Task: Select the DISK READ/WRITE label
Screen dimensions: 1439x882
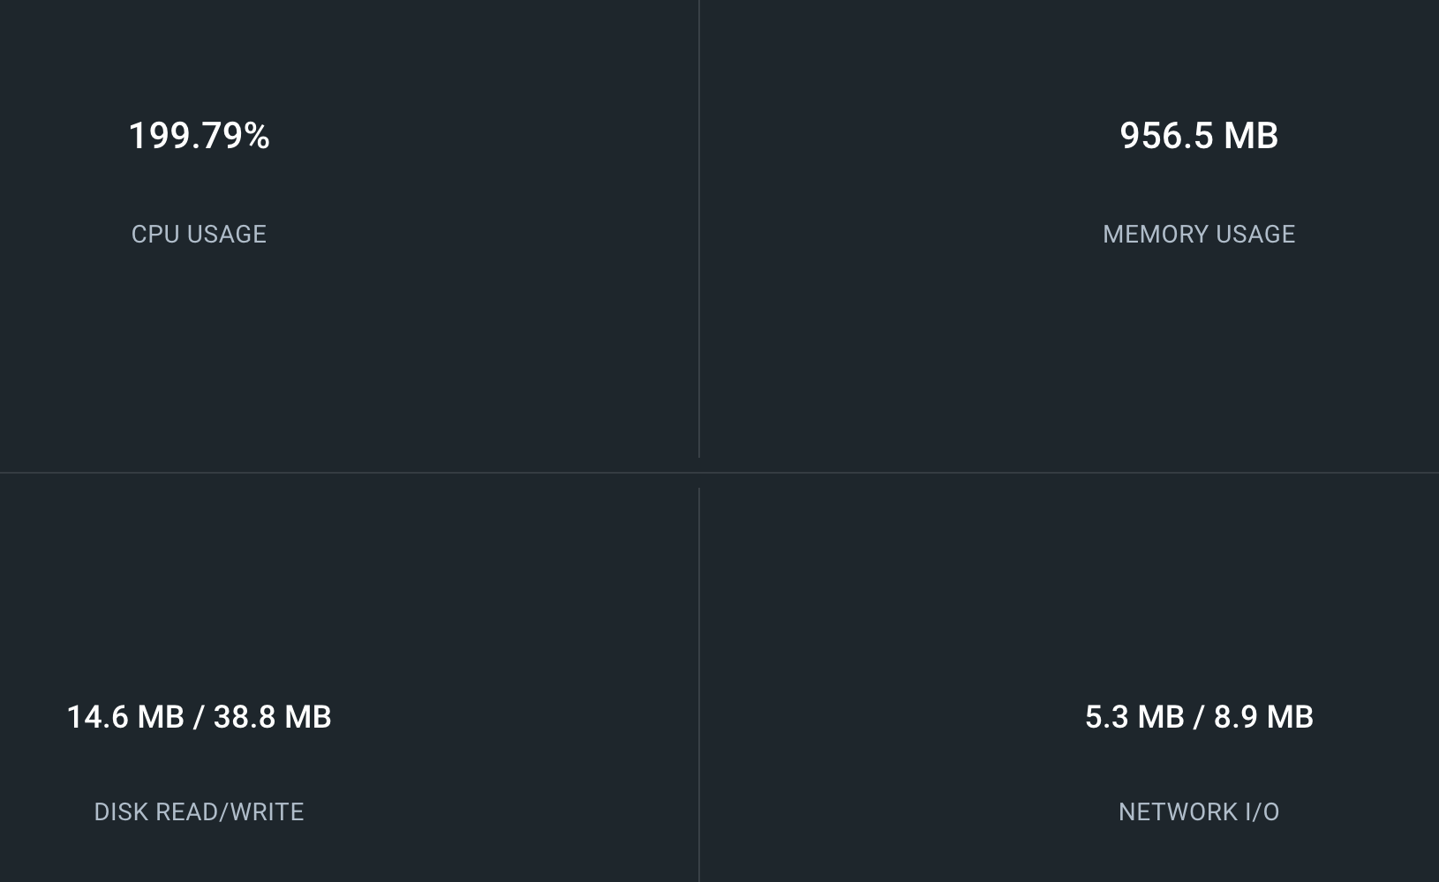Action: [x=199, y=811]
